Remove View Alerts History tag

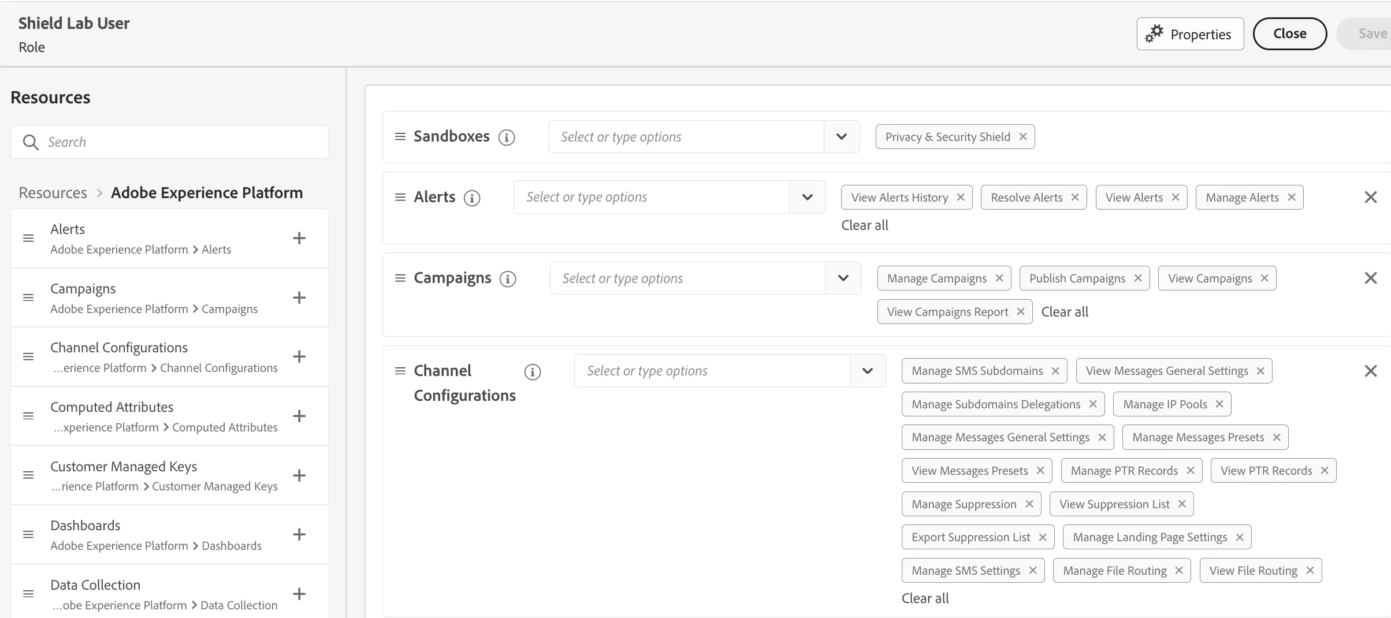tap(961, 198)
